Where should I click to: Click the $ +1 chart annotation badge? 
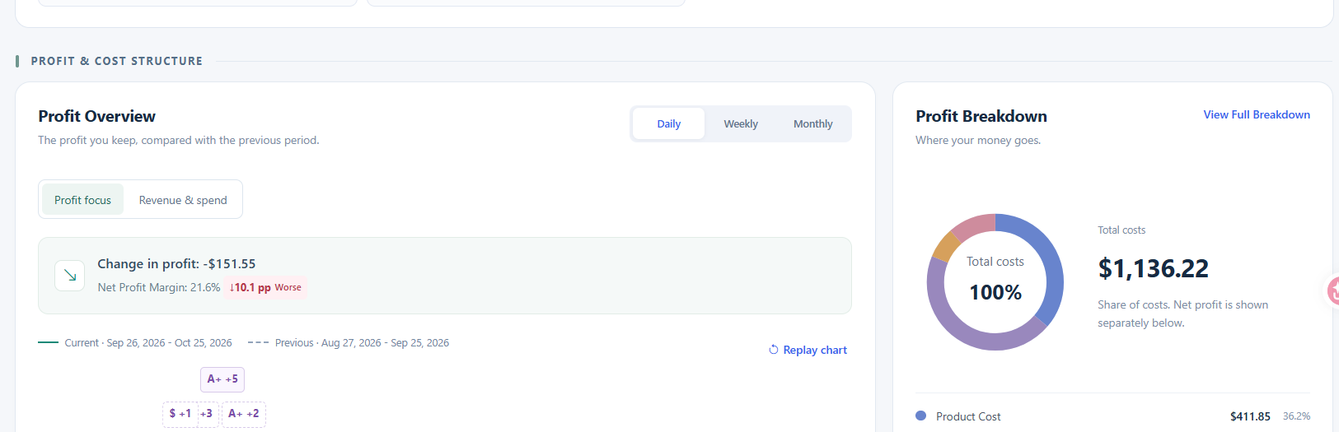click(x=180, y=414)
